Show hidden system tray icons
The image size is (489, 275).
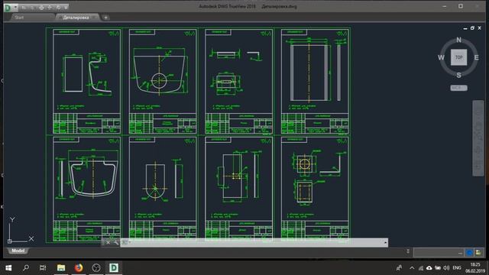[x=412, y=268]
